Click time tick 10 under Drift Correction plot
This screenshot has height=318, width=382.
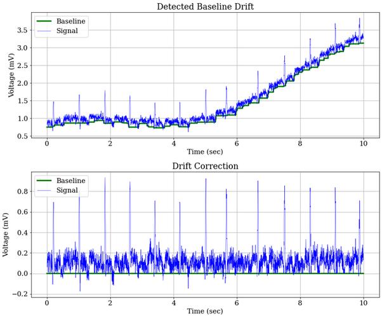[364, 303]
